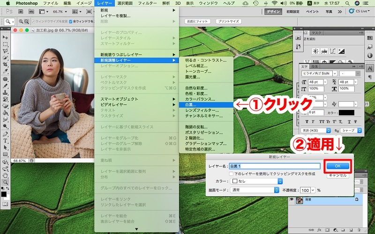Select the Crop tool
375x234 pixels.
point(5,64)
